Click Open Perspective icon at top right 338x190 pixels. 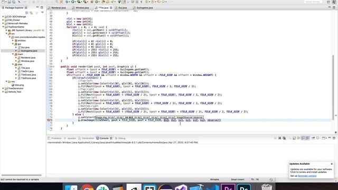click(x=328, y=2)
